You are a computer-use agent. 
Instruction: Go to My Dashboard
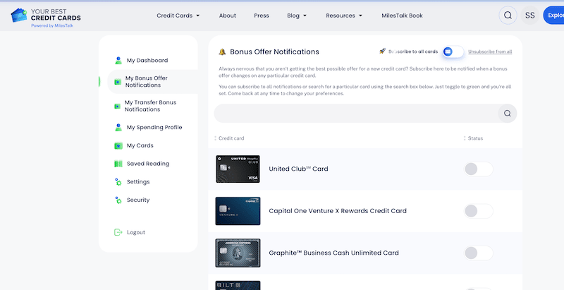coord(147,61)
